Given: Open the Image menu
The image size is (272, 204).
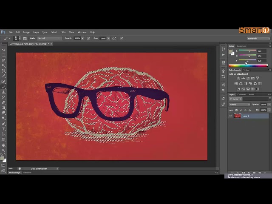Looking at the screenshot, I should 26,32.
